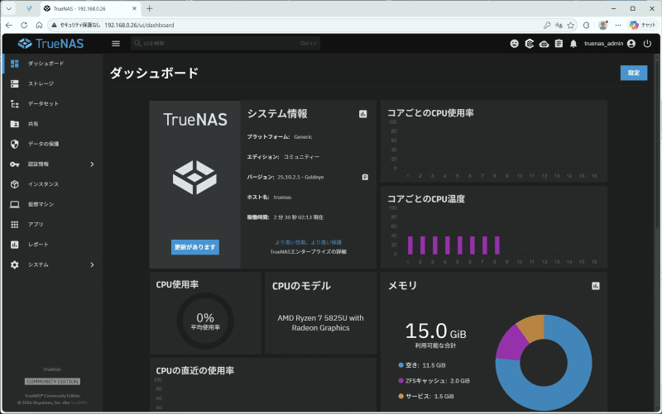Click the page vertical scrollbar
Viewport: 662px width, 414px height.
click(x=657, y=143)
